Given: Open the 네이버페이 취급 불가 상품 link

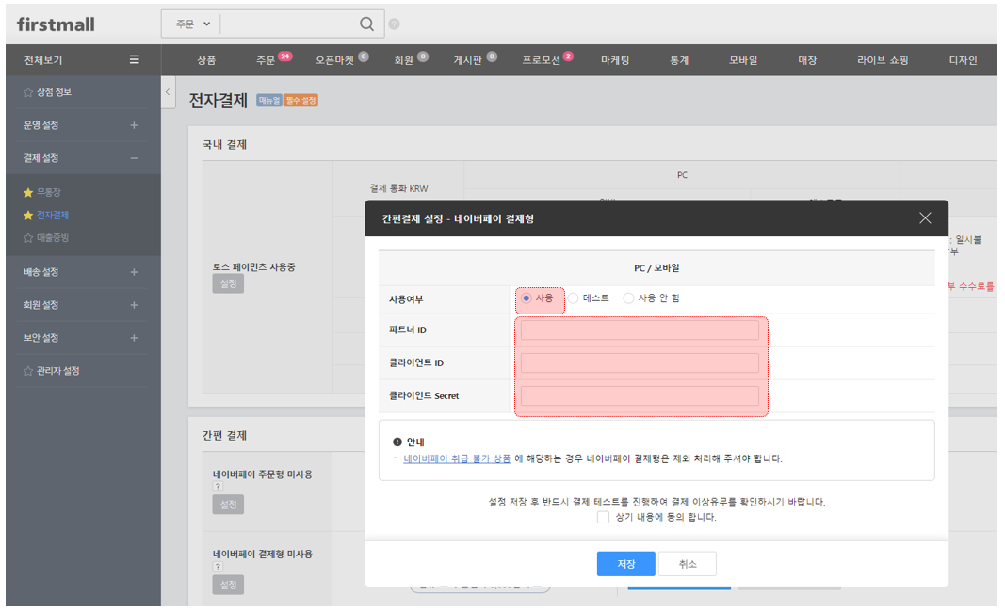Looking at the screenshot, I should (x=457, y=458).
